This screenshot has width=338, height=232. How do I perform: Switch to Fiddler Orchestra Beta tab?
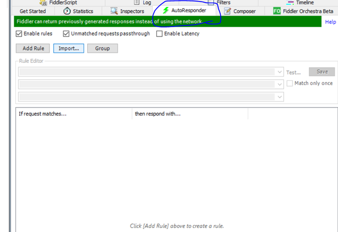tap(303, 11)
